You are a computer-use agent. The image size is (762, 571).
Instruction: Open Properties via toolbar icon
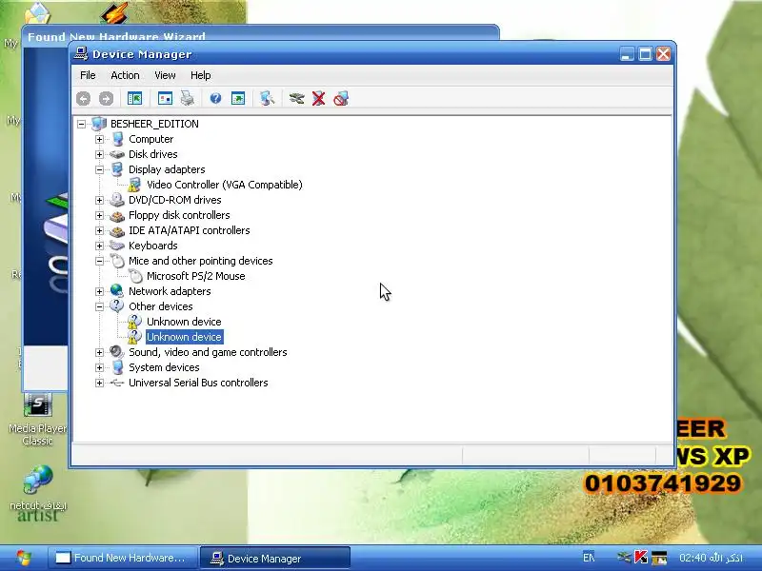(x=165, y=99)
